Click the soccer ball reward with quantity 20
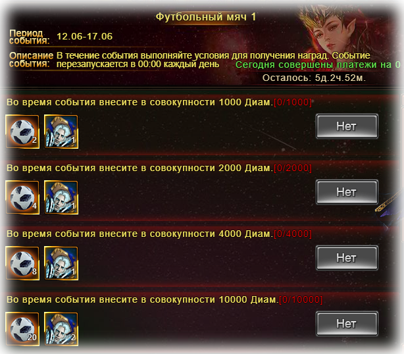The height and width of the screenshot is (354, 404). click(x=22, y=329)
